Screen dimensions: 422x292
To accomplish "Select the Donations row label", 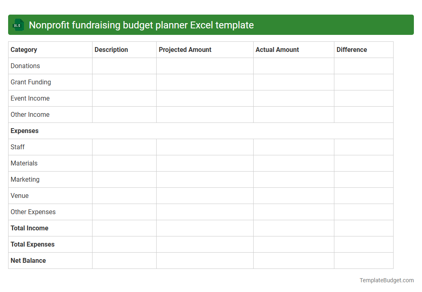I will click(25, 66).
